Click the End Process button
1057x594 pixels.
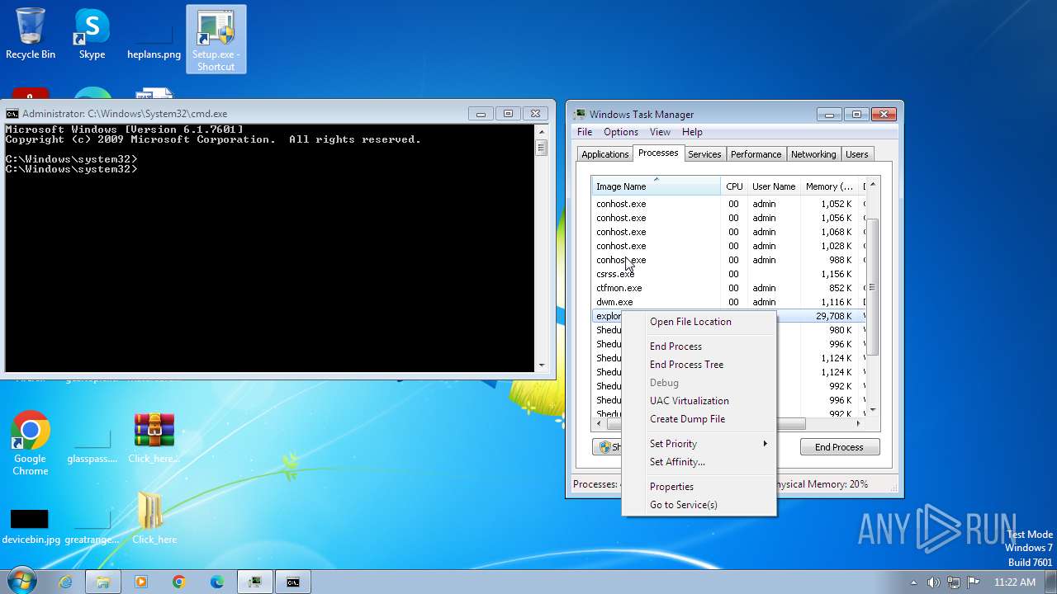(839, 447)
